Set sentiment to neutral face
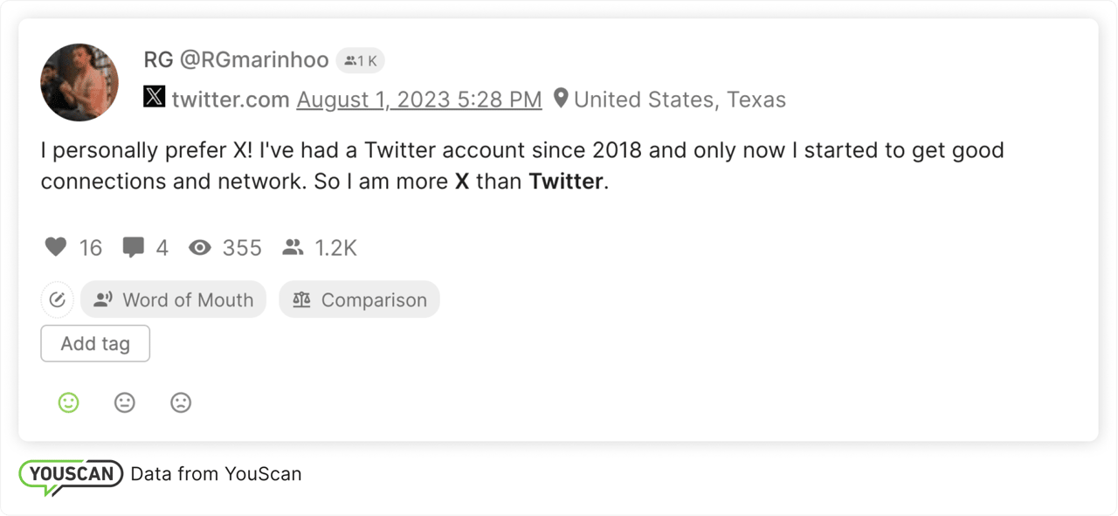The height and width of the screenshot is (516, 1118). pos(125,402)
